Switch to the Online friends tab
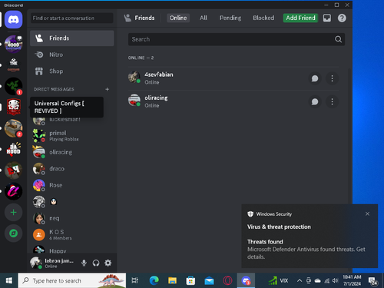 [178, 18]
